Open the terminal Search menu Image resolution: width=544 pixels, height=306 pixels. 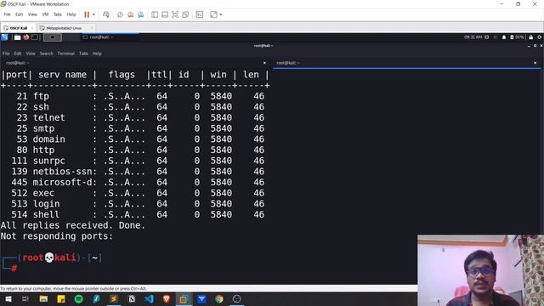click(46, 54)
